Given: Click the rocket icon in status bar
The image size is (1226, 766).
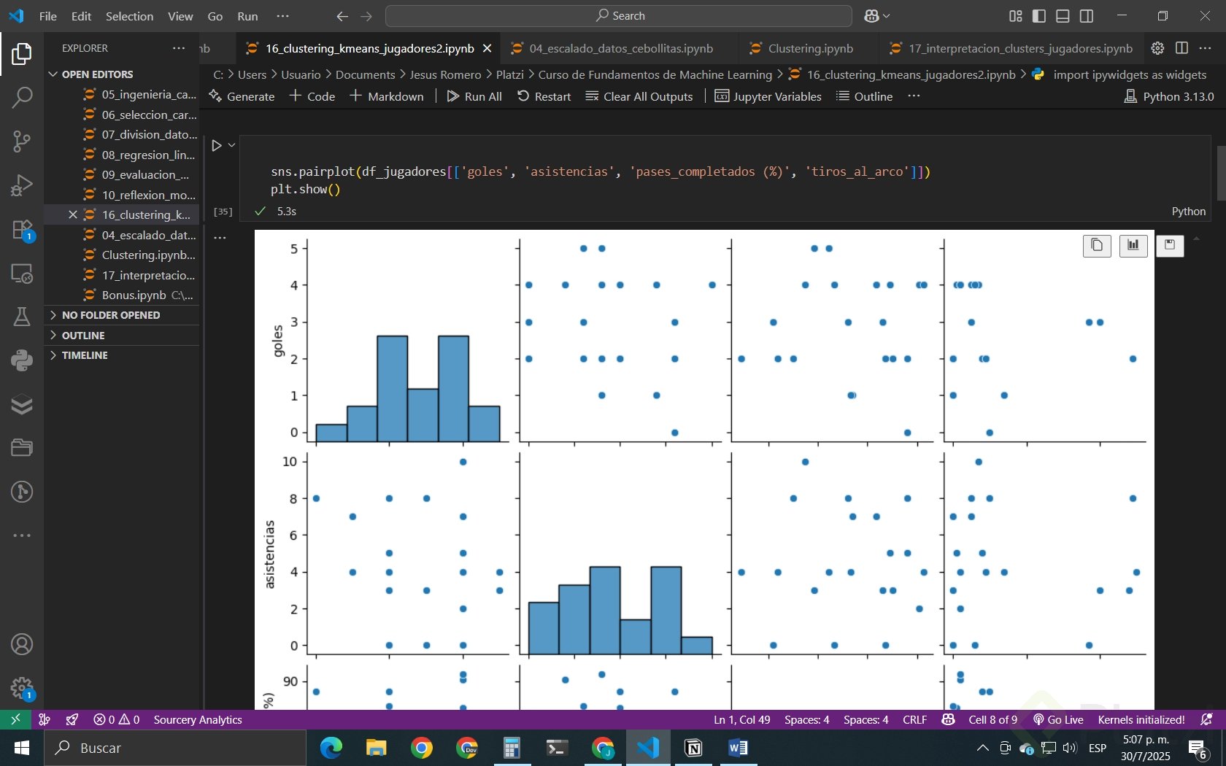Looking at the screenshot, I should (72, 719).
